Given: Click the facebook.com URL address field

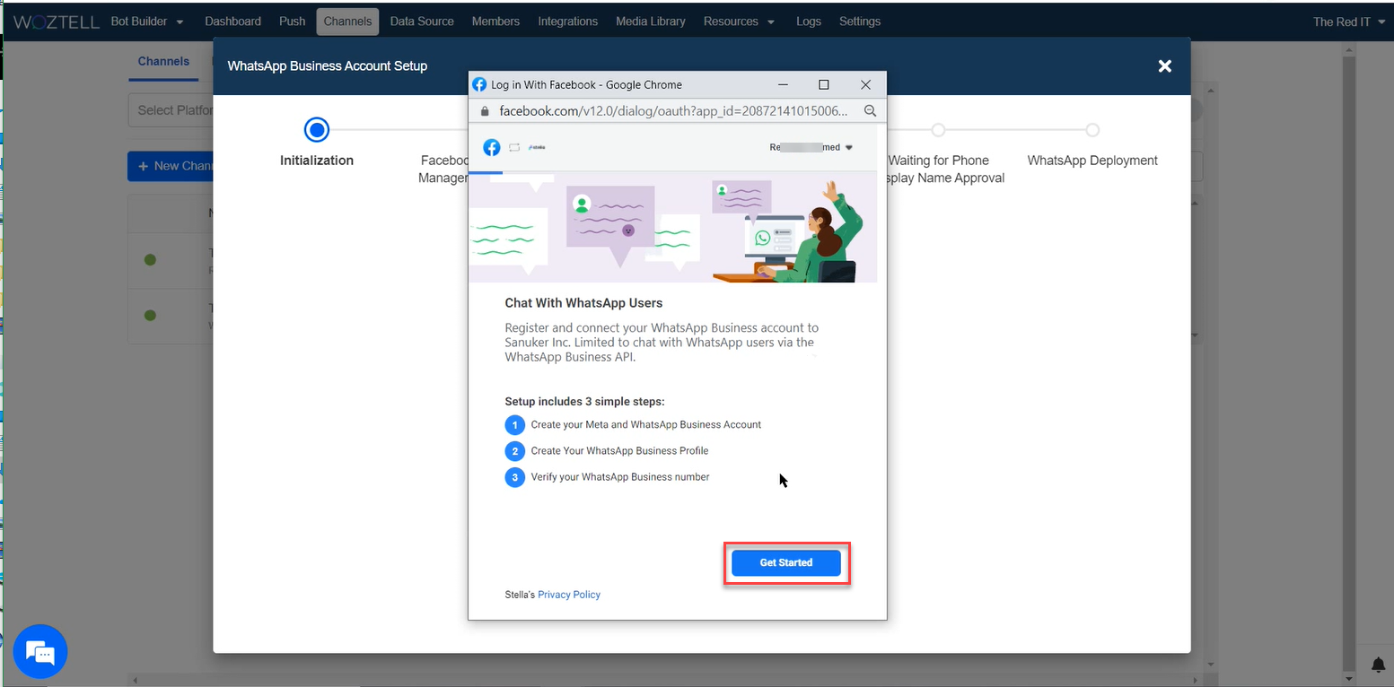Looking at the screenshot, I should tap(673, 111).
